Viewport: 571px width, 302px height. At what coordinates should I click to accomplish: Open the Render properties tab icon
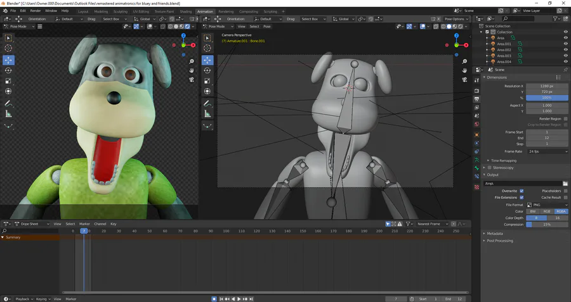coord(476,91)
